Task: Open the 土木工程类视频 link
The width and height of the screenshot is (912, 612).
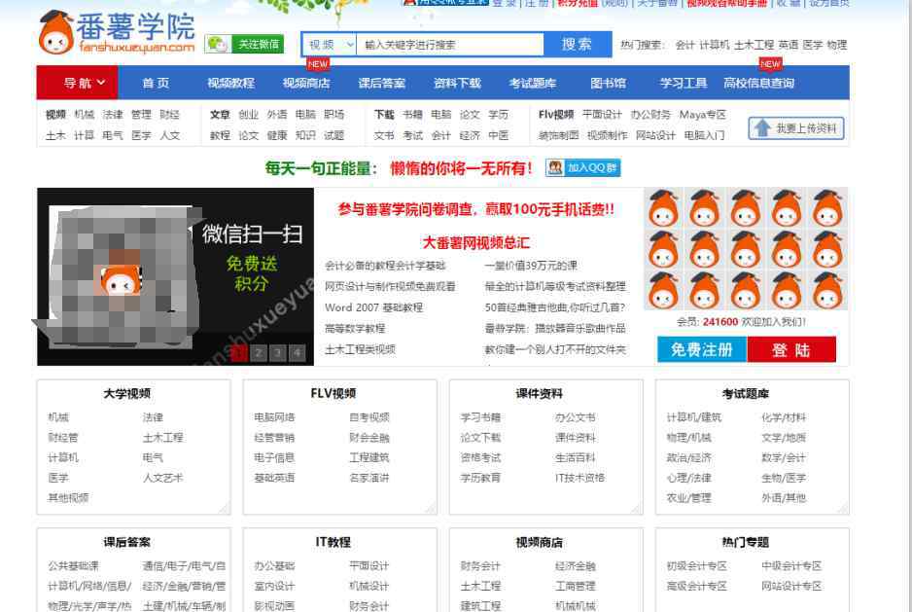Action: pos(360,349)
